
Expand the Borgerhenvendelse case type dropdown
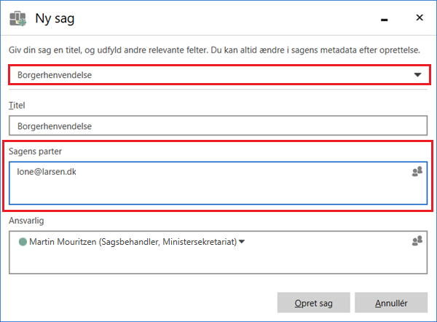click(x=417, y=75)
